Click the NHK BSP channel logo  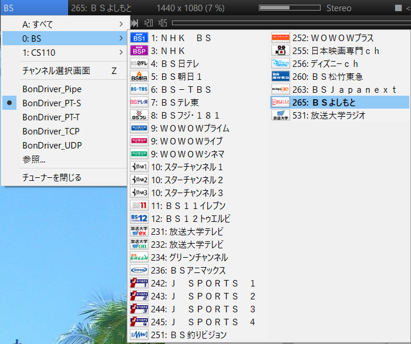point(139,50)
